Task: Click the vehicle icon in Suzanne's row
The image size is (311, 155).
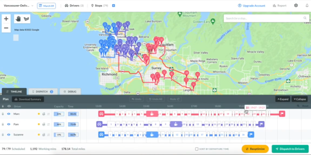Action: point(44,135)
